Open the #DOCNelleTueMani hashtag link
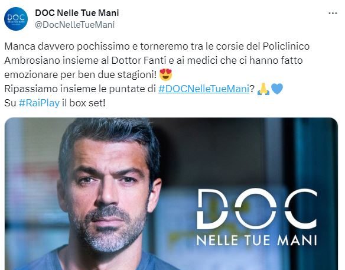 point(204,89)
